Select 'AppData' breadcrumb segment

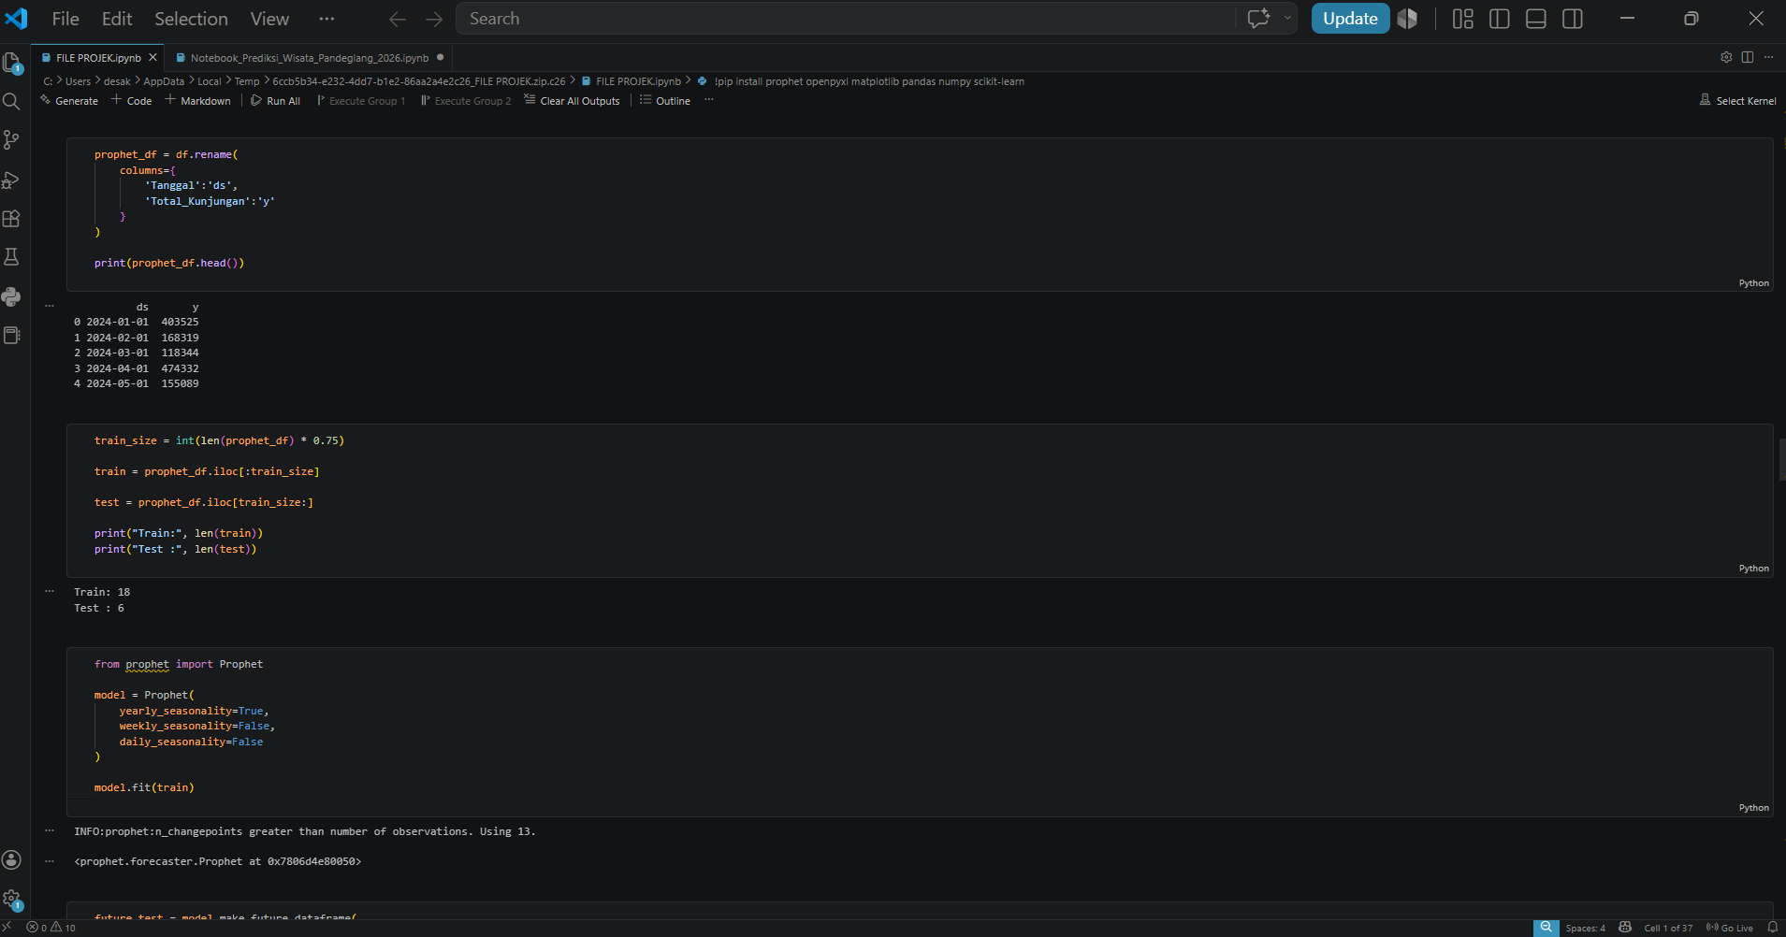pos(164,81)
